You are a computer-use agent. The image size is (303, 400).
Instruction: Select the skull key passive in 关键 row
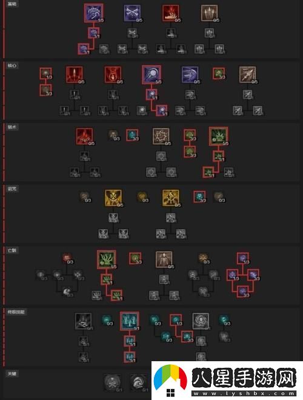pos(113,382)
